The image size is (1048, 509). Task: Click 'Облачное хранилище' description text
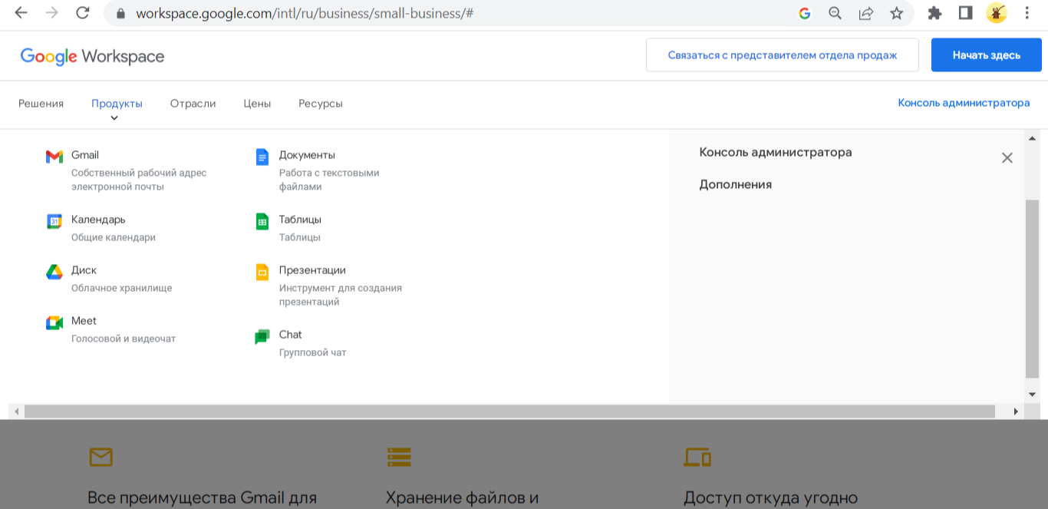[x=122, y=289]
